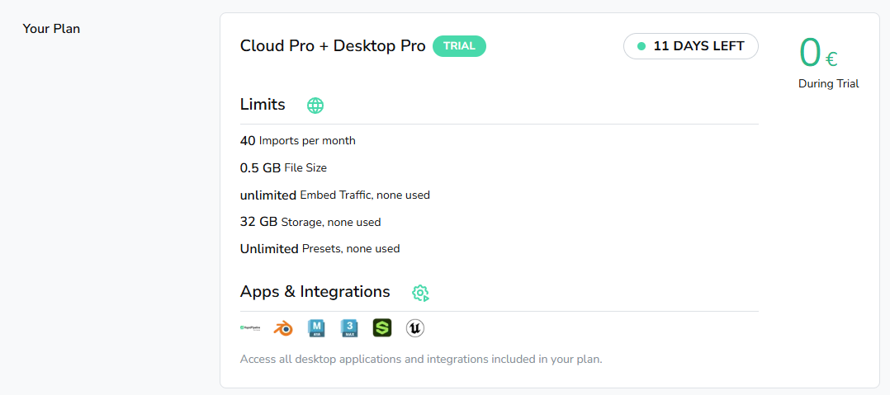Click the 32 GB Storage row

(310, 222)
